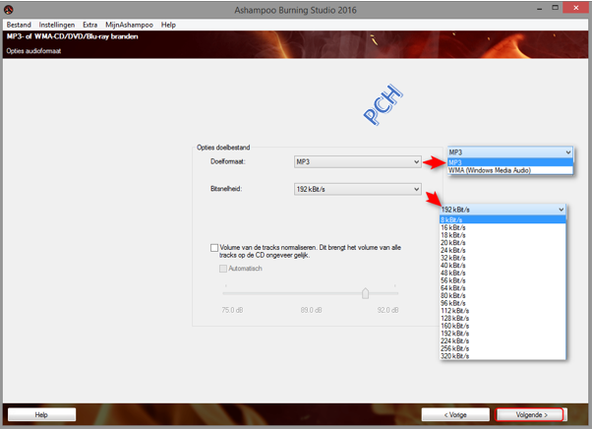The height and width of the screenshot is (429, 592).
Task: Select 256 kBit/s bitrate option
Action: (503, 348)
